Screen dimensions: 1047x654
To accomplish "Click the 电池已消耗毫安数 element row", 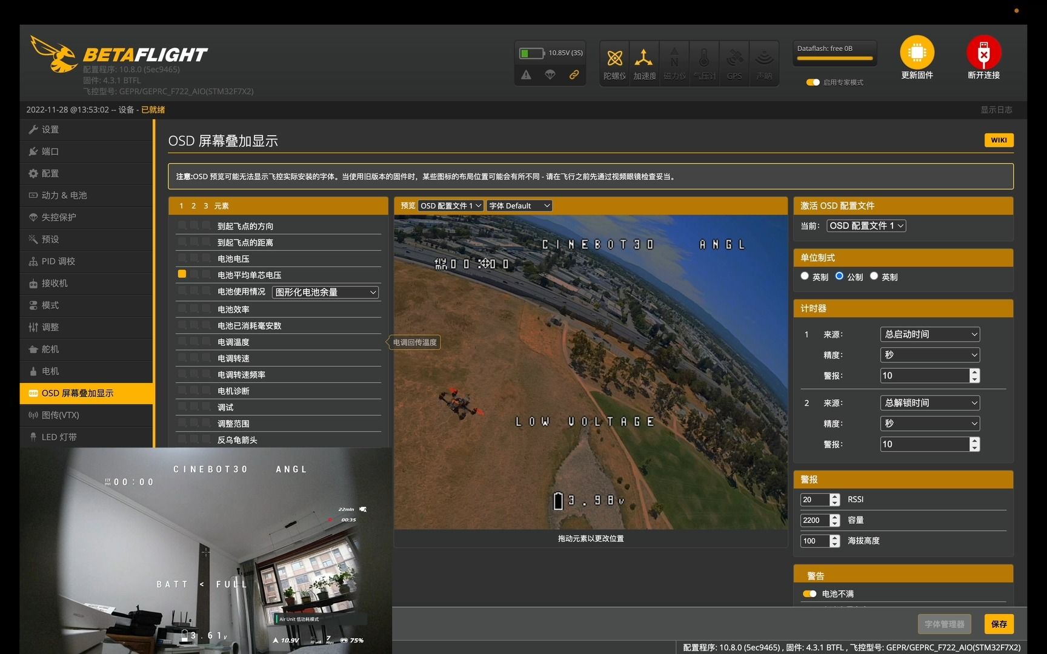I will (279, 326).
